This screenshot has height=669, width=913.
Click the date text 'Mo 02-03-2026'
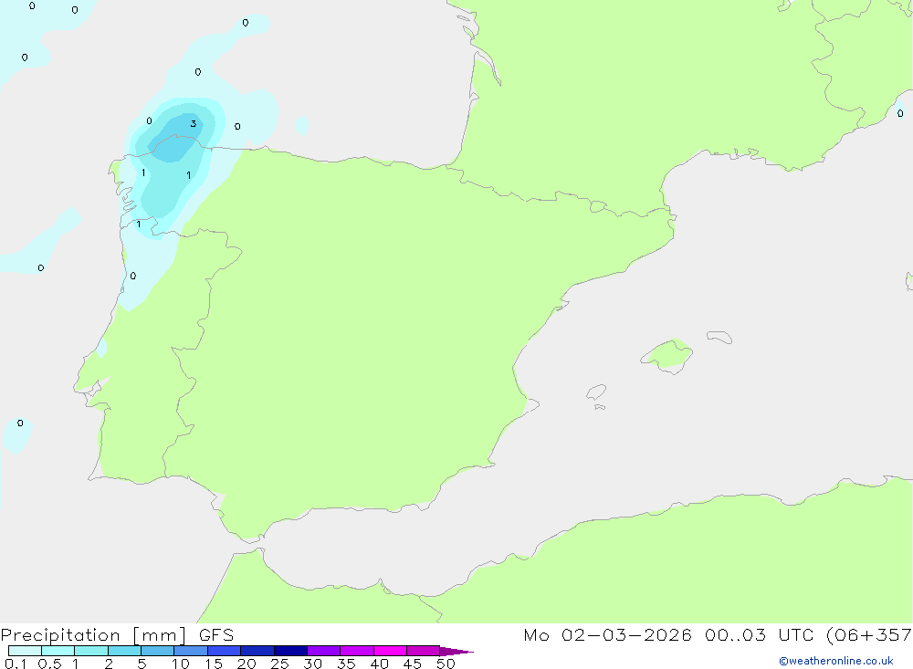tap(607, 635)
